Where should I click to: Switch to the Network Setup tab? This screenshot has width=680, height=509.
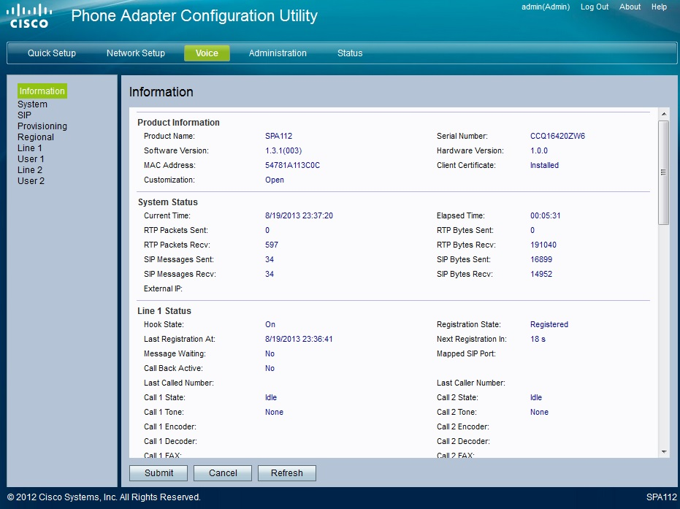136,53
